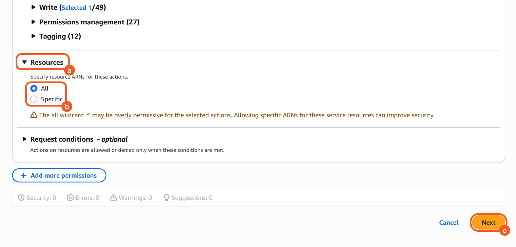Click the Suggestions lightbulb icon
516x247 pixels.
(x=166, y=198)
